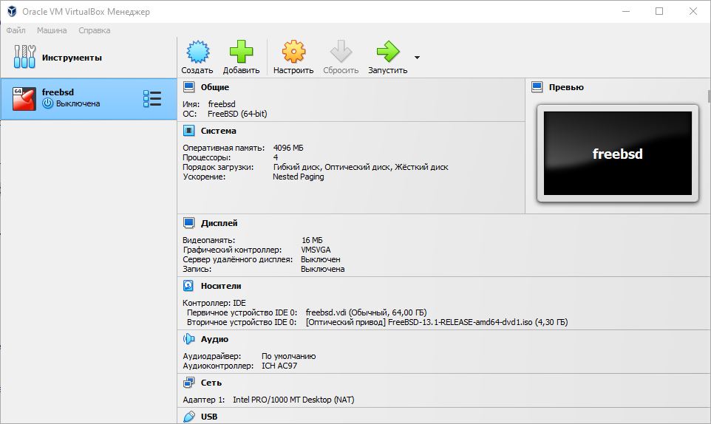Click the Intel PRO/1000 MT Desktop (NAT) adapter
The height and width of the screenshot is (424, 711).
click(x=293, y=400)
